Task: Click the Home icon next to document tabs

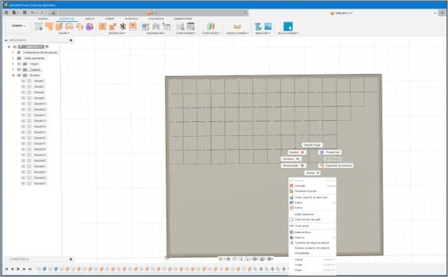Action: (x=54, y=13)
